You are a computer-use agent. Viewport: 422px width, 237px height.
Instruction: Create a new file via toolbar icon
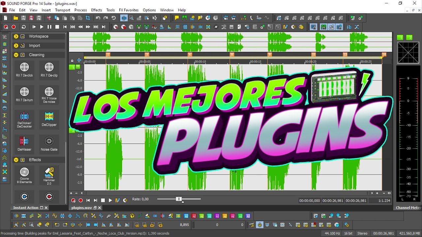tap(6, 18)
